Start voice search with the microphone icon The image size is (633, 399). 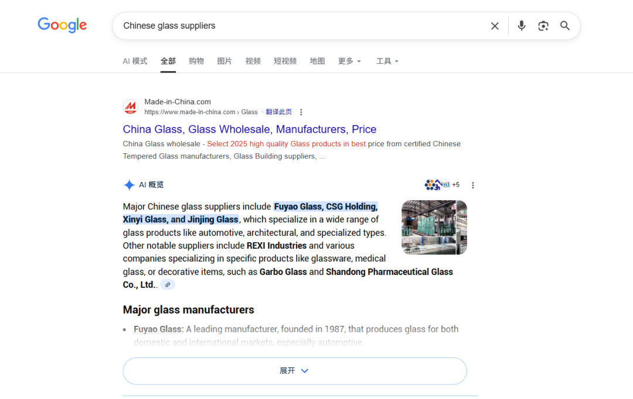[x=521, y=26]
